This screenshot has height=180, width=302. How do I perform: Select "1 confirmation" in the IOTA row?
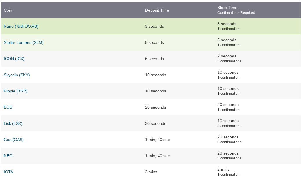point(229,175)
